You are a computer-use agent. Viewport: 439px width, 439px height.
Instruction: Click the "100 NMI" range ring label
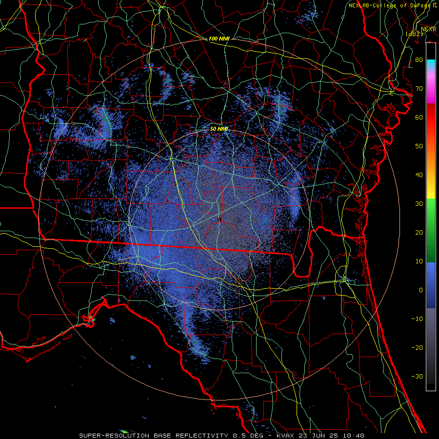tap(219, 39)
